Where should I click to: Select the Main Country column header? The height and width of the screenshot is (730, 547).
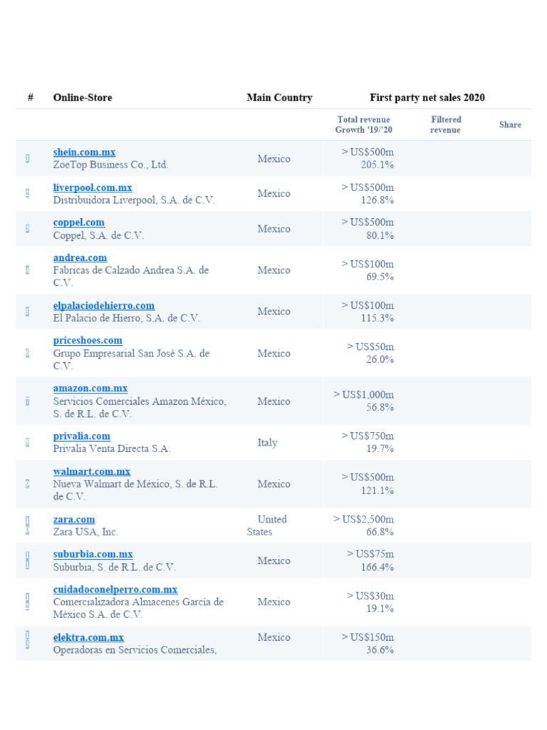279,98
